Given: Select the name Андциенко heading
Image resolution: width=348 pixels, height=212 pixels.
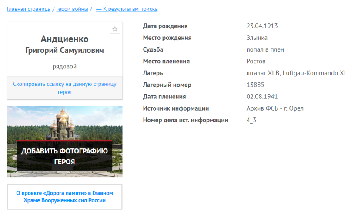Looking at the screenshot, I should pyautogui.click(x=64, y=39).
